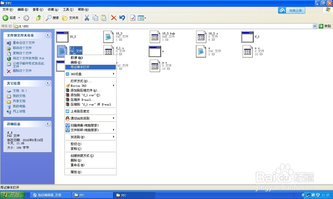The image size is (333, 199).
Task: Click the Back navigation arrow icon
Action: (5, 18)
